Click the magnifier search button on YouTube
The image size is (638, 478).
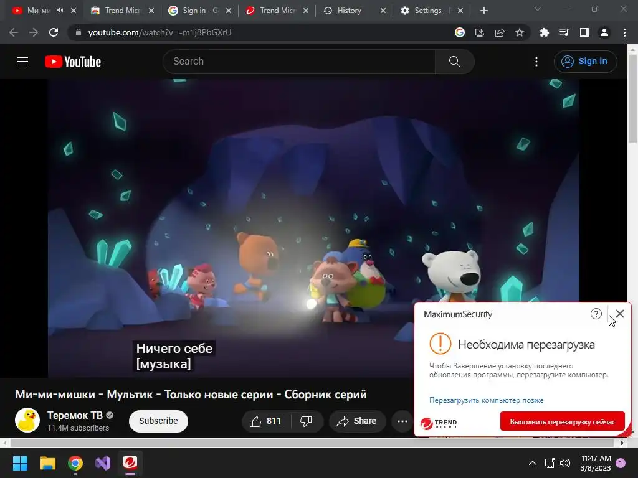[x=454, y=62]
